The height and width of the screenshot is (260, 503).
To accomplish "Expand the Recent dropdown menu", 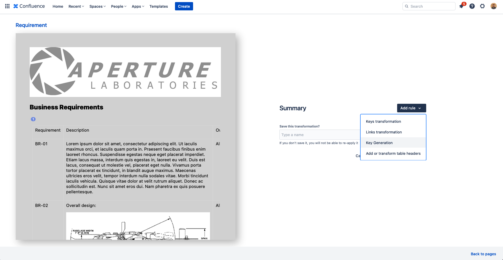I will 76,7.
